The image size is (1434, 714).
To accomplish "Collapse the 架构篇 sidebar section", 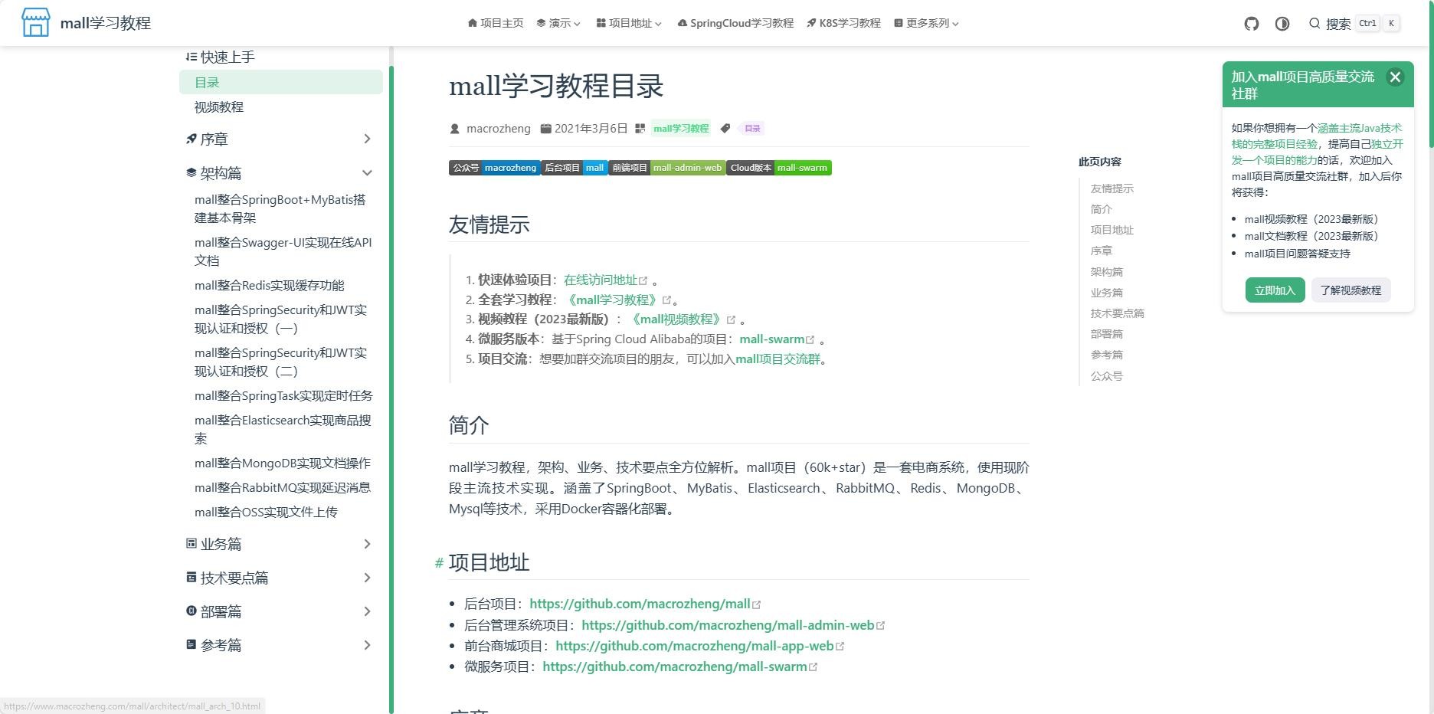I will (367, 173).
